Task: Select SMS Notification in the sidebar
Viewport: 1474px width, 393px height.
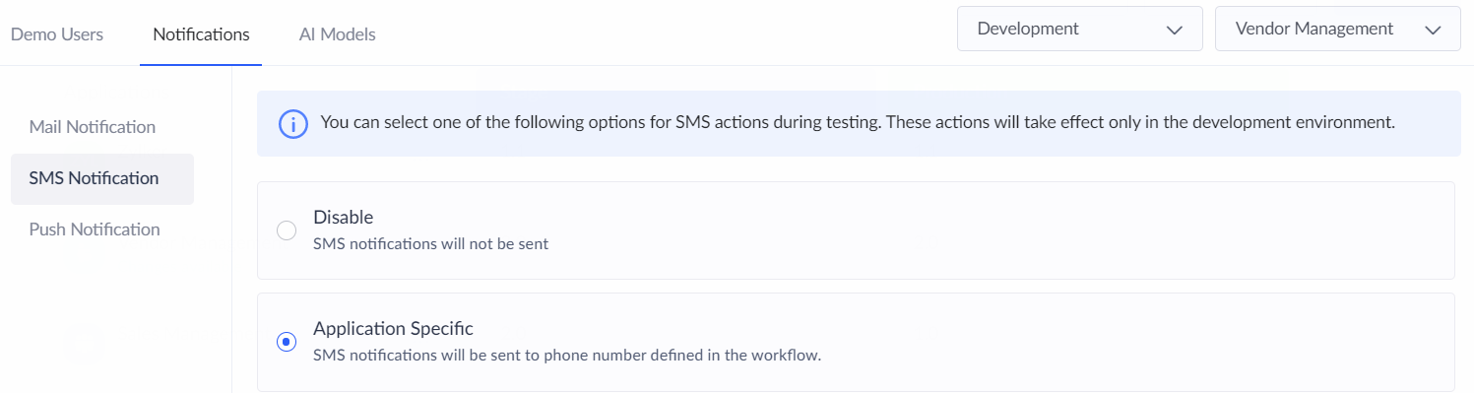Action: pos(102,178)
